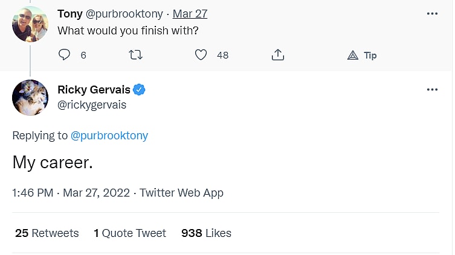This screenshot has height=255, width=455.
Task: Show the 938 Likes list
Action: click(x=206, y=233)
